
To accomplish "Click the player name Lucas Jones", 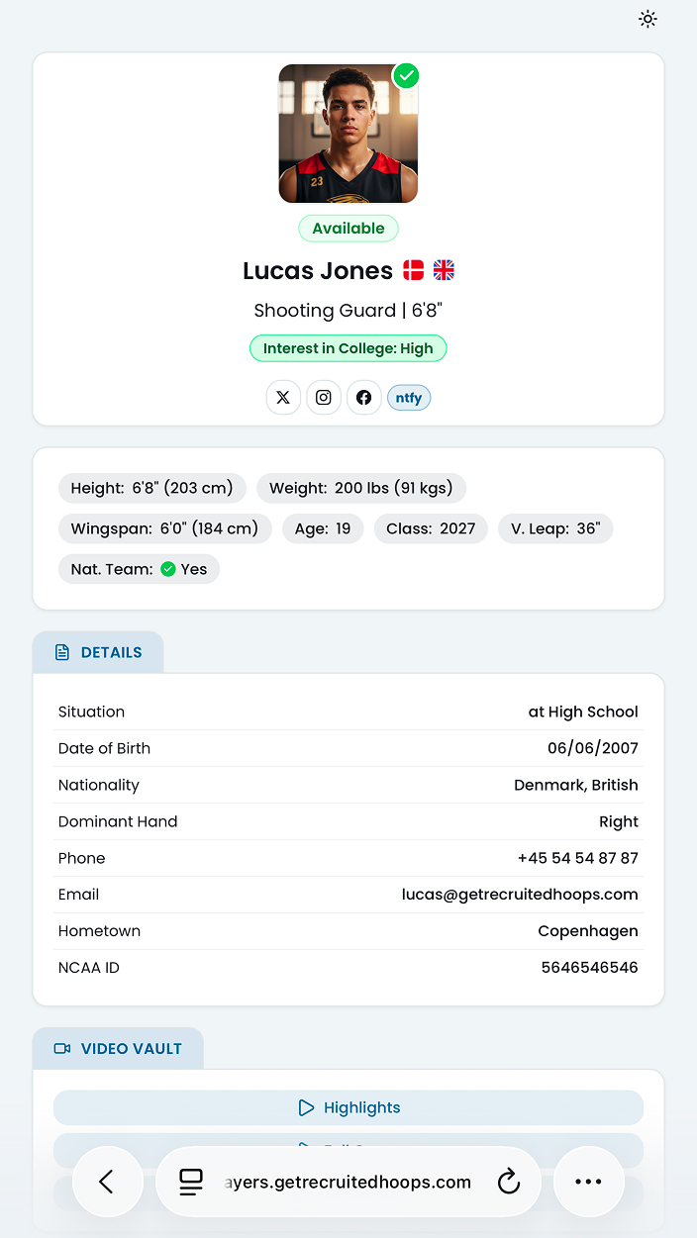I will click(318, 270).
